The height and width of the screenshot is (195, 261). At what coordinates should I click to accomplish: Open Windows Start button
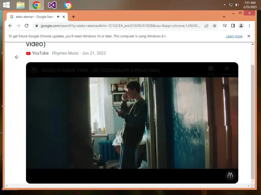coord(6,5)
